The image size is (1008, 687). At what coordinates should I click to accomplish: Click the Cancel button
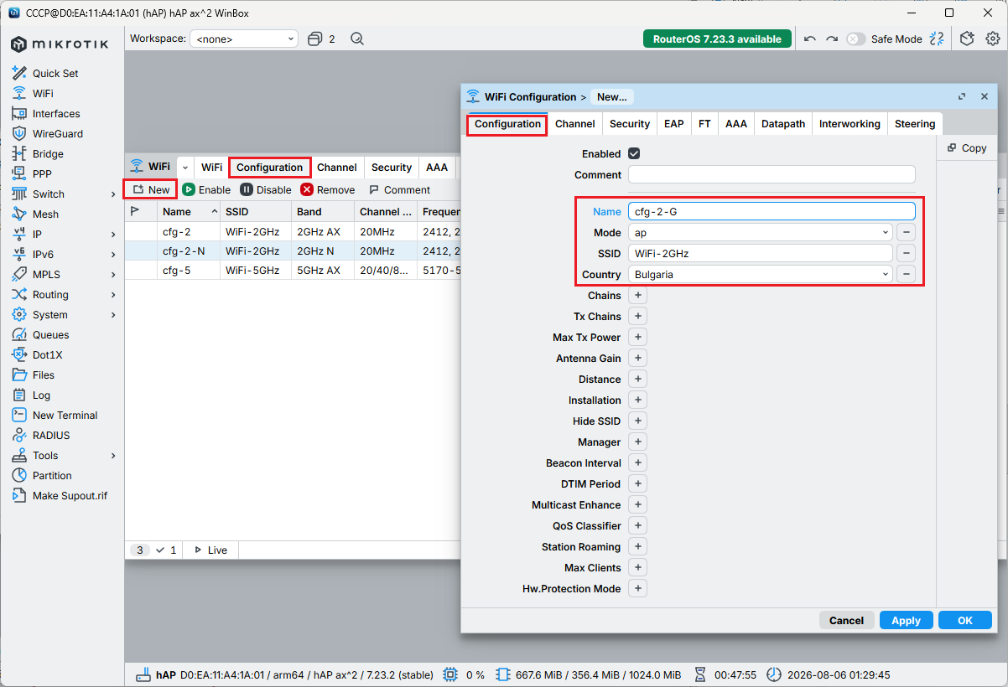(x=846, y=620)
